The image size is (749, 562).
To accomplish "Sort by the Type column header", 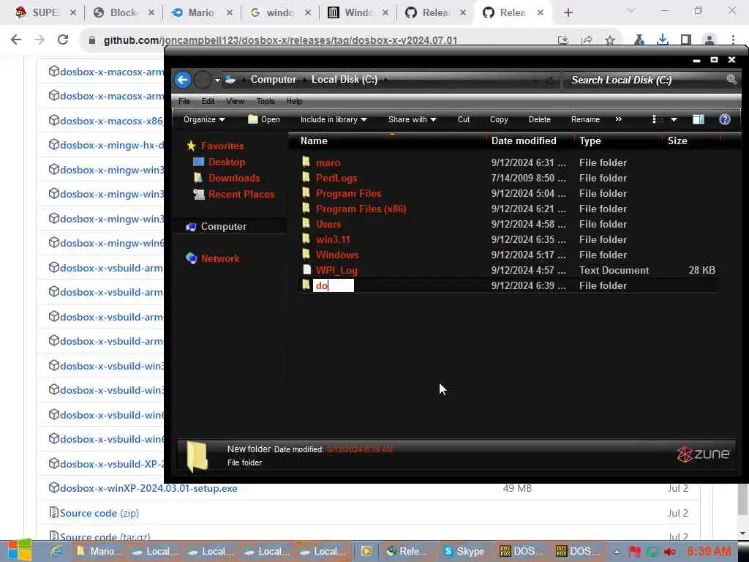I will click(x=590, y=140).
